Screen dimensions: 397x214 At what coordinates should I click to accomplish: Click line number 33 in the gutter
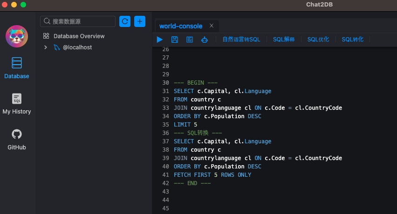click(x=165, y=108)
